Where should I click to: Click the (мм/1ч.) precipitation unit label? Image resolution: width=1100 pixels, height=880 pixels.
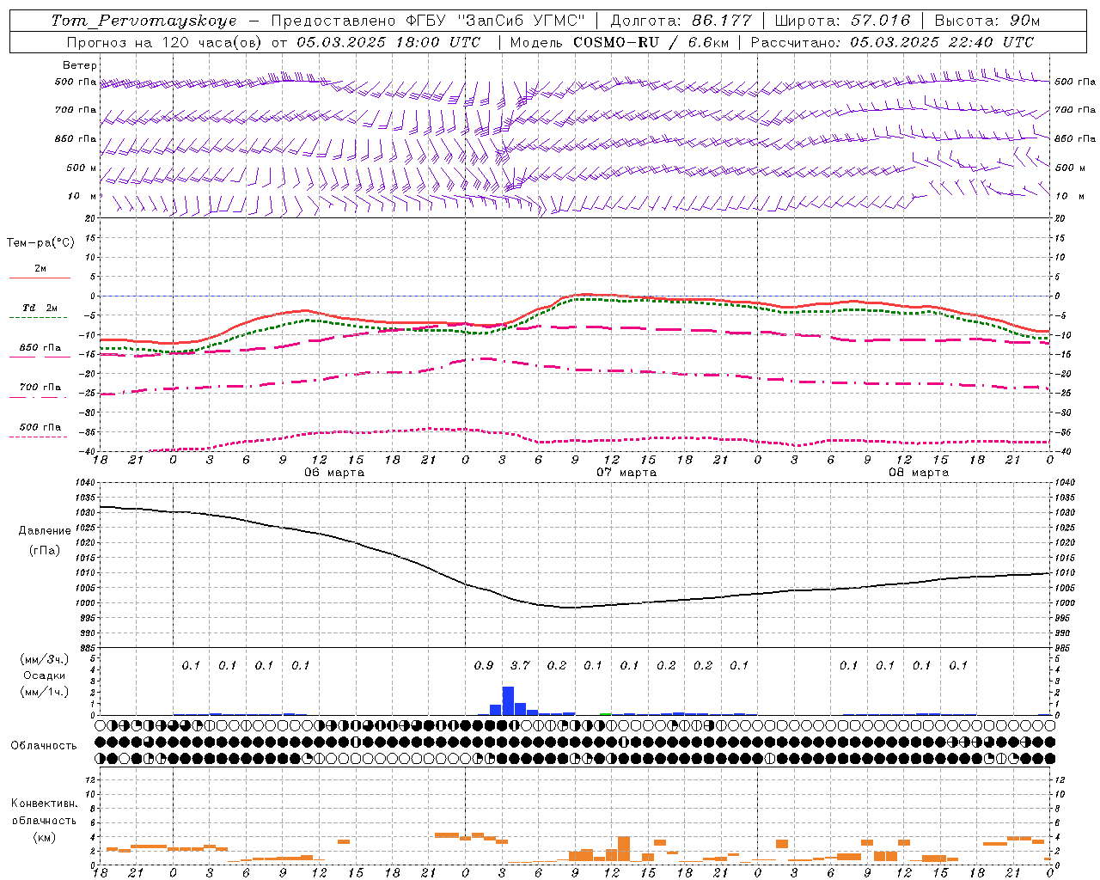pyautogui.click(x=44, y=692)
